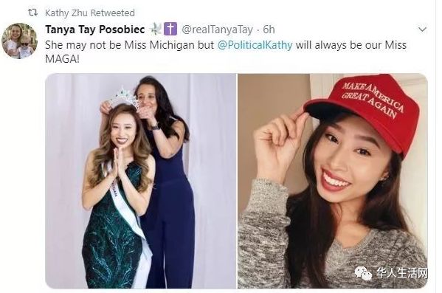Click the Make America Great Again cap lettering
The width and height of the screenshot is (442, 293).
tap(373, 98)
